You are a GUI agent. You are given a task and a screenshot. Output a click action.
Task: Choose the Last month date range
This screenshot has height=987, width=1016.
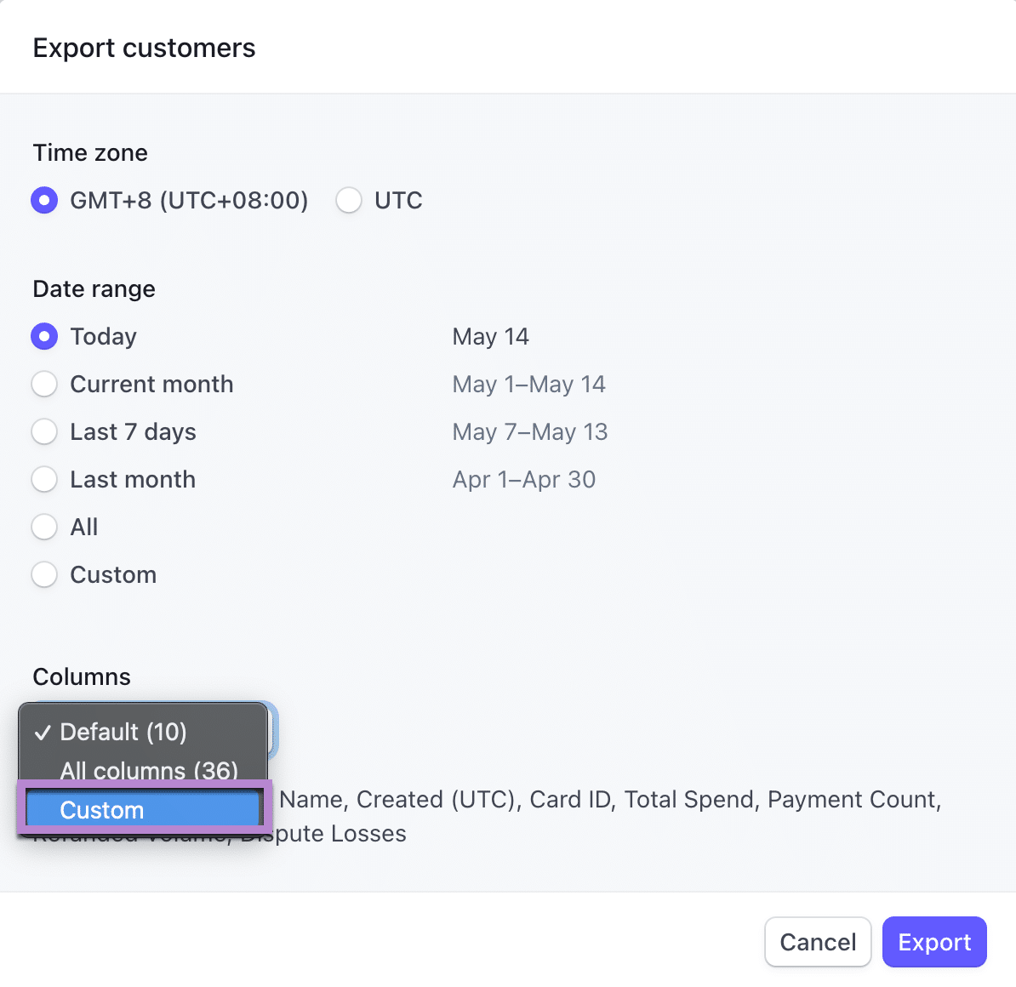[44, 480]
